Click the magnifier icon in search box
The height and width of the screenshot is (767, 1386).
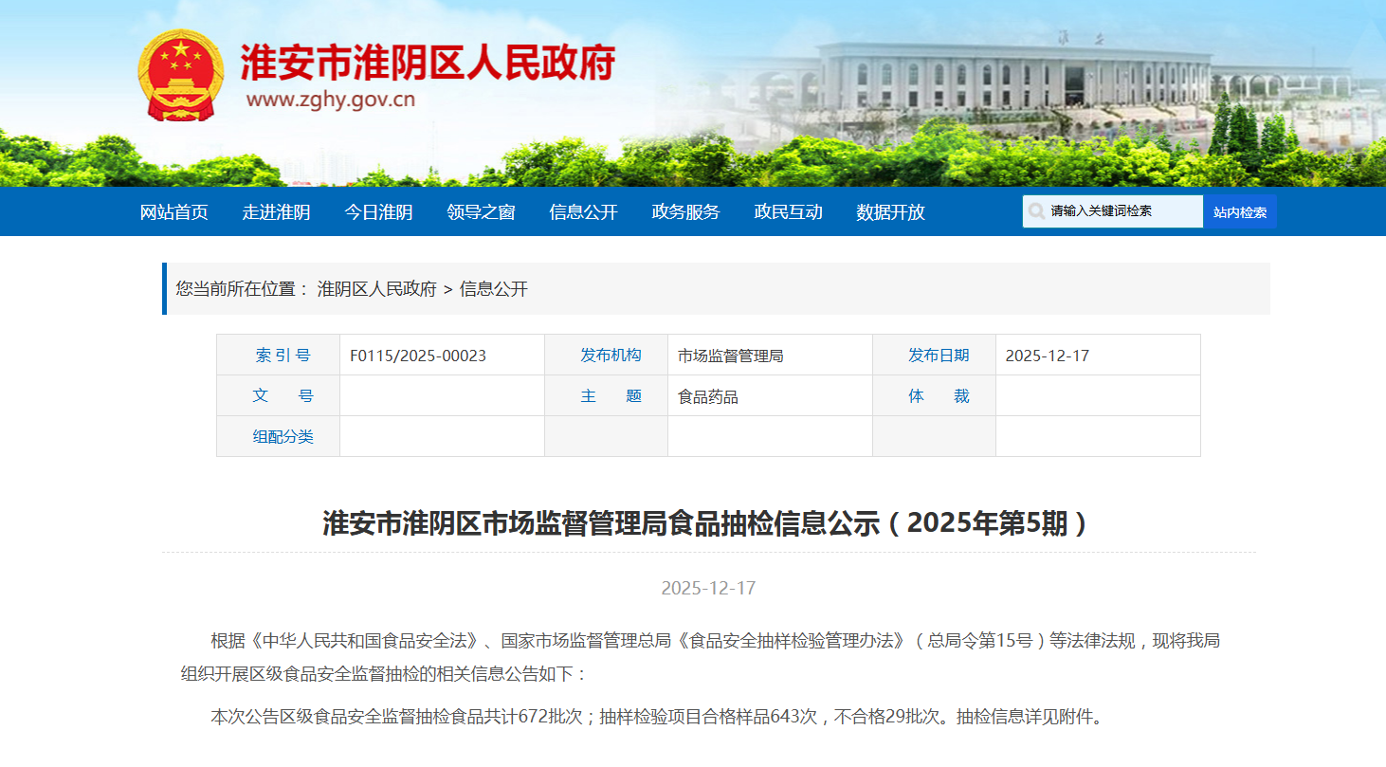pos(1036,211)
